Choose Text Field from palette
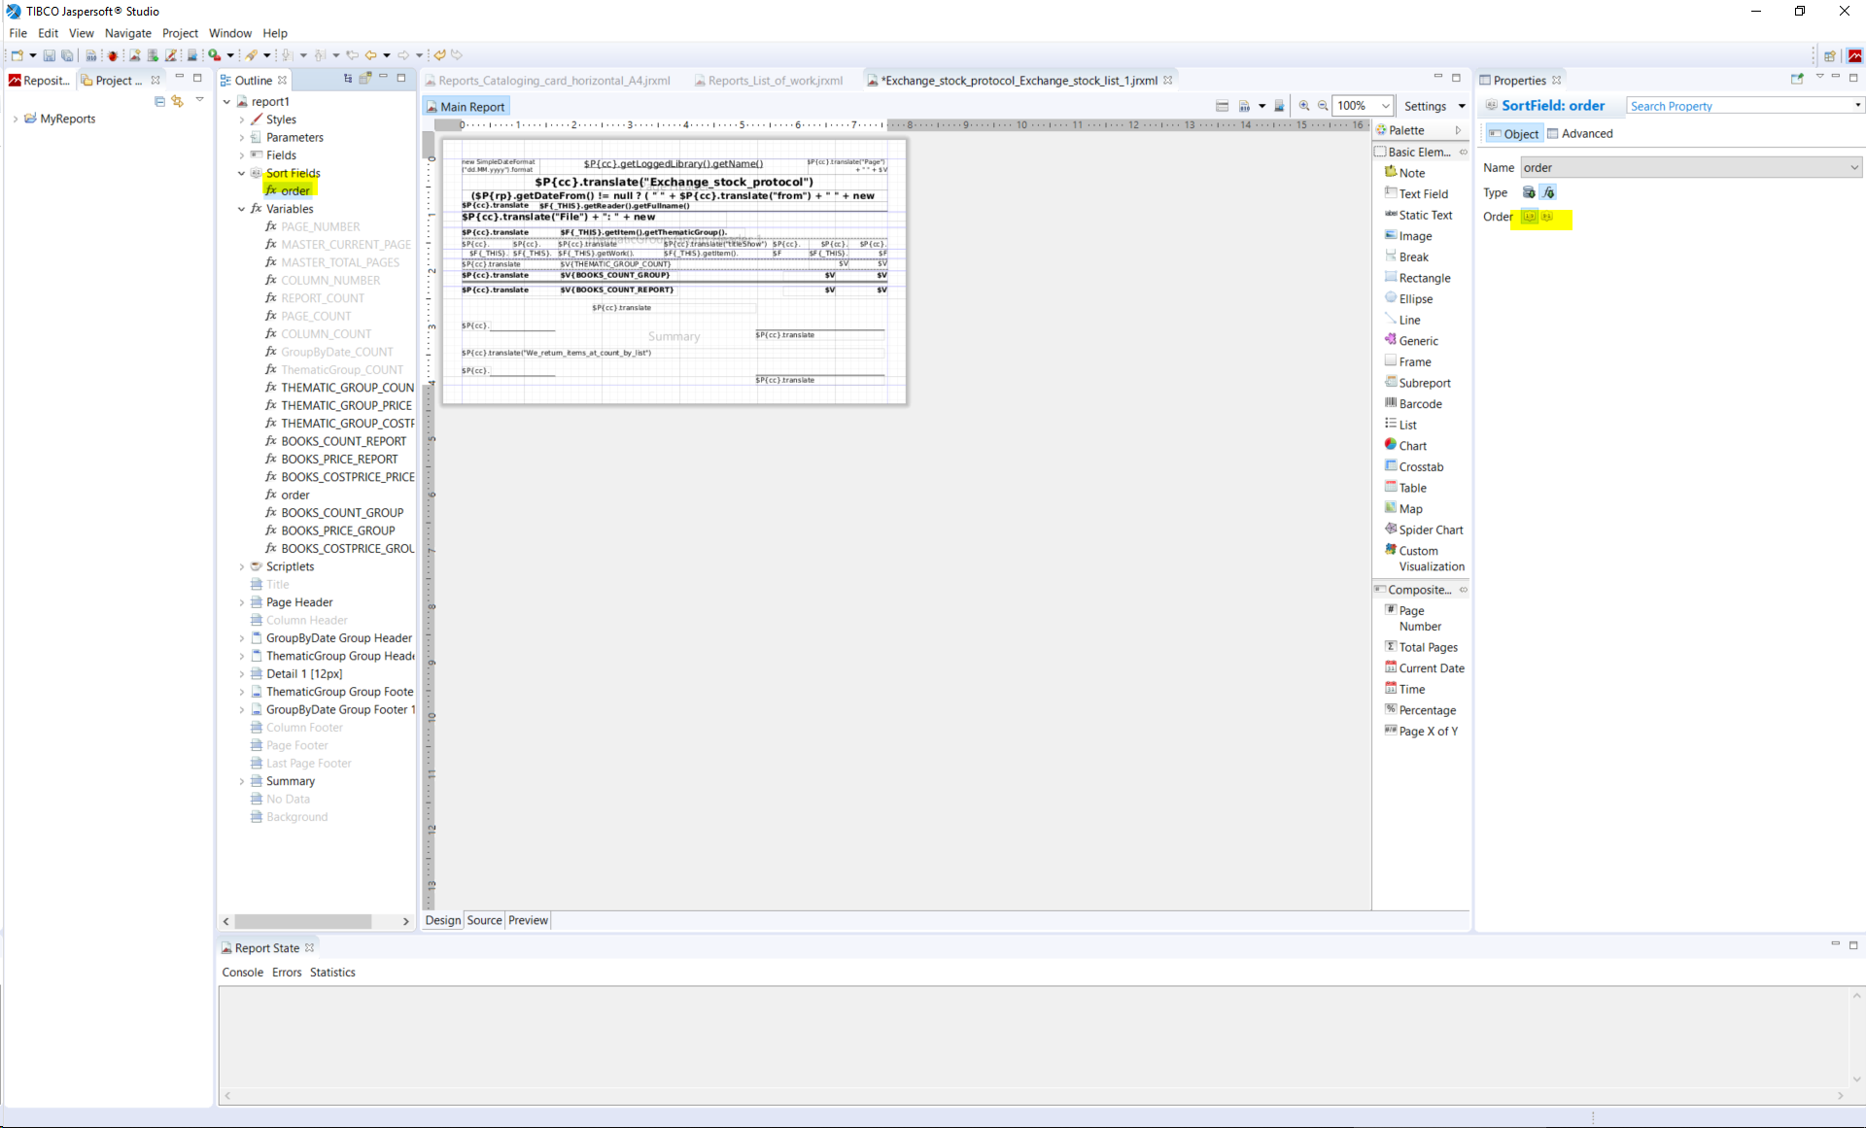The width and height of the screenshot is (1866, 1128). [x=1423, y=194]
